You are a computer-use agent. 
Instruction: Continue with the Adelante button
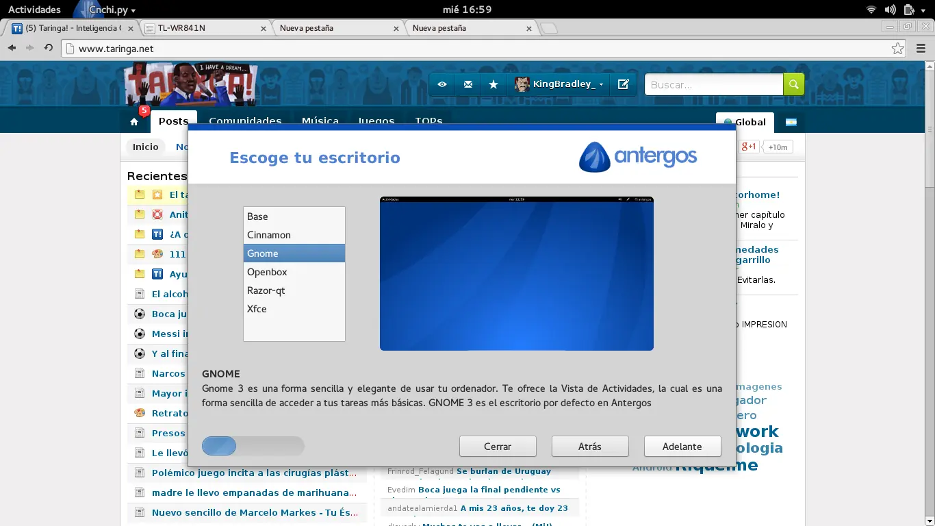(x=682, y=447)
